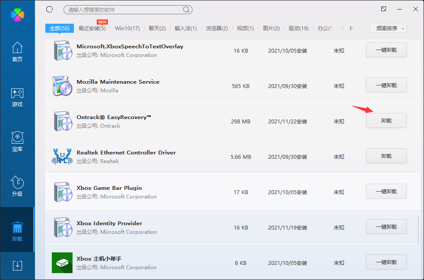The image size is (424, 280).
Task: Show previous category tabs with left arrow
Action: 342,28
